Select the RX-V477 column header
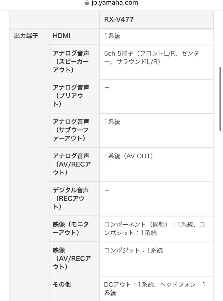223x301 pixels. [156, 20]
